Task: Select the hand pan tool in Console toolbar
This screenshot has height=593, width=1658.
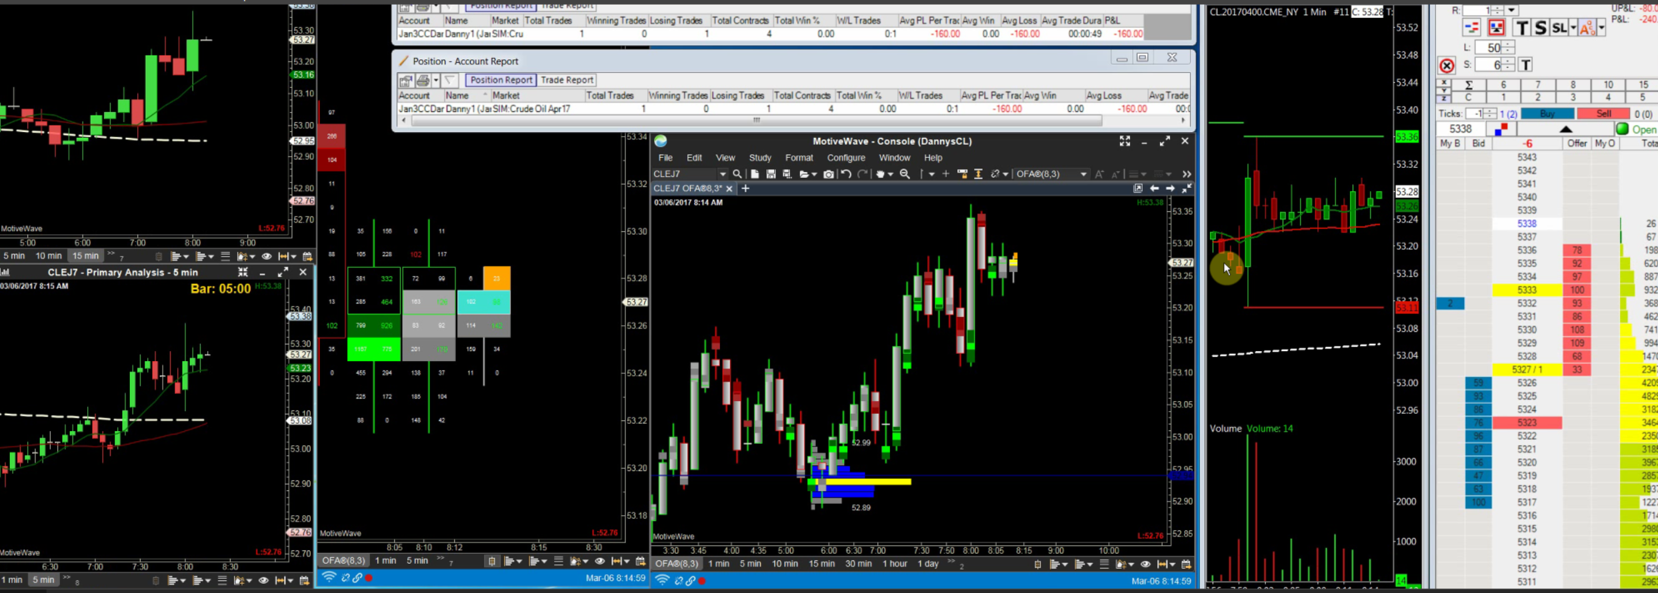Action: coord(880,174)
